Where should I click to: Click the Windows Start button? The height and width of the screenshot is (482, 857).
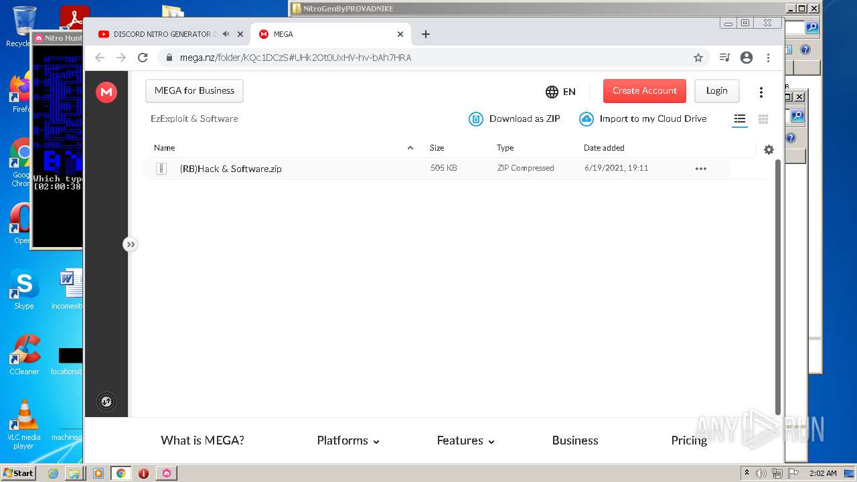point(19,473)
